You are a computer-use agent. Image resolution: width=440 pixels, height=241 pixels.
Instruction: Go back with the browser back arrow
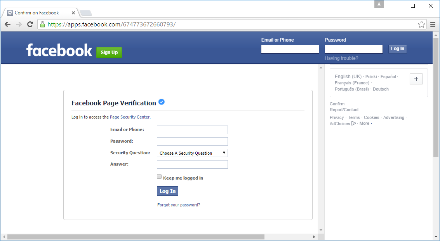click(8, 24)
